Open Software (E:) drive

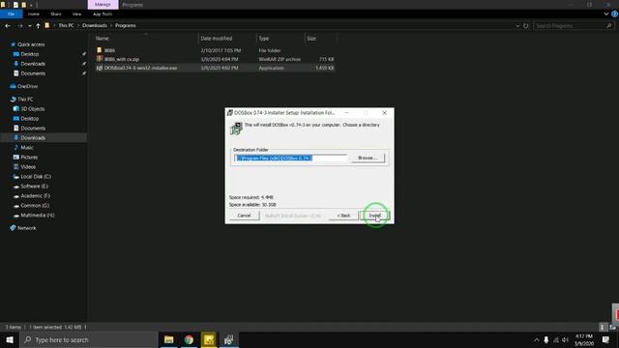coord(35,187)
